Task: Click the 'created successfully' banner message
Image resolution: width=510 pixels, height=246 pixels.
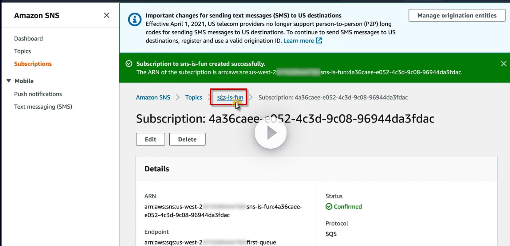Action: point(201,64)
